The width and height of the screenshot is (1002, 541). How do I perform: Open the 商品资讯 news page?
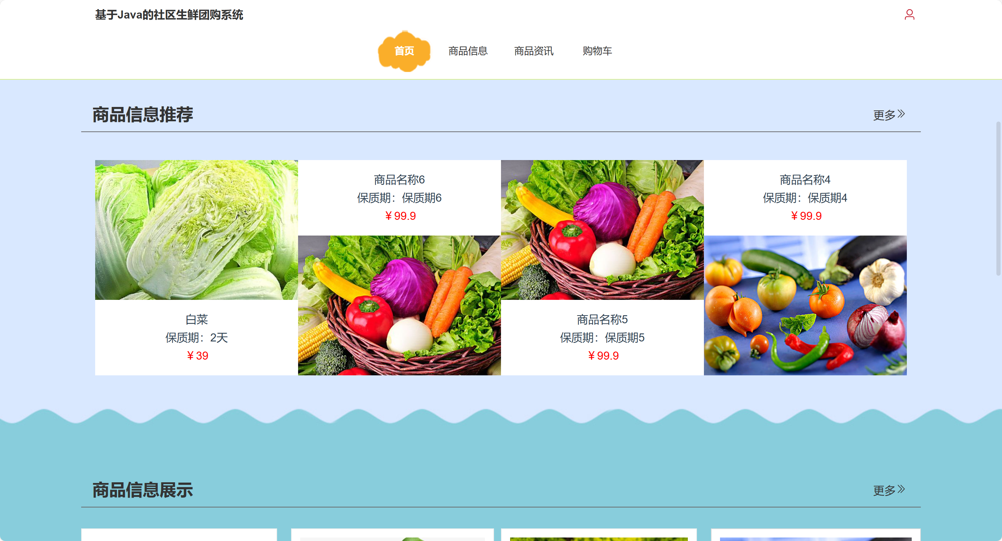click(533, 51)
